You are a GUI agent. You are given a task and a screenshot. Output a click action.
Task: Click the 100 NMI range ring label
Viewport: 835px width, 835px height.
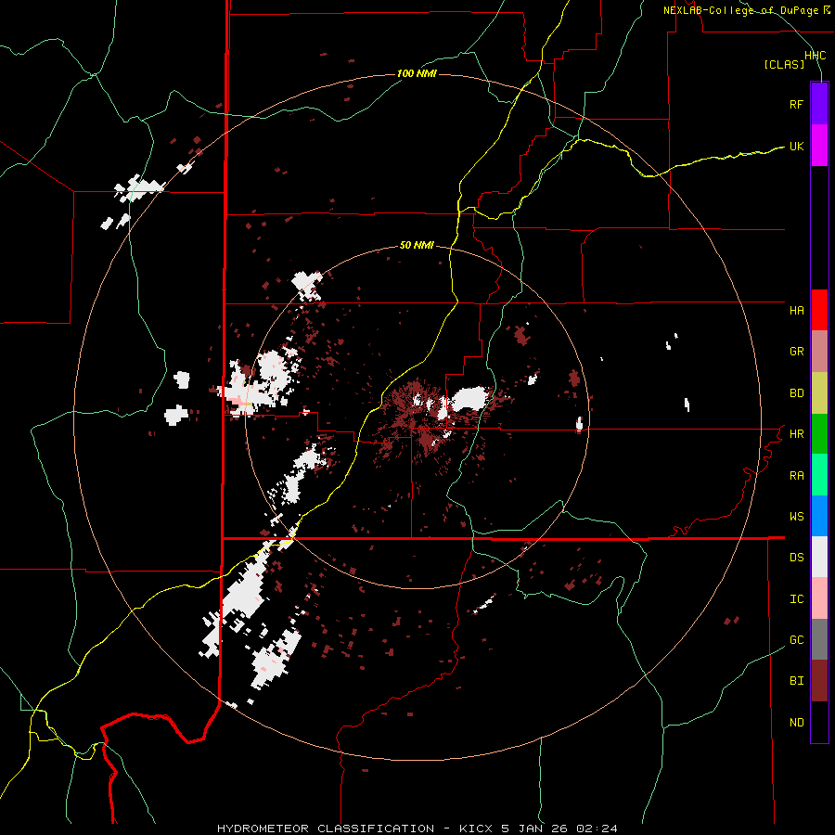[x=417, y=73]
